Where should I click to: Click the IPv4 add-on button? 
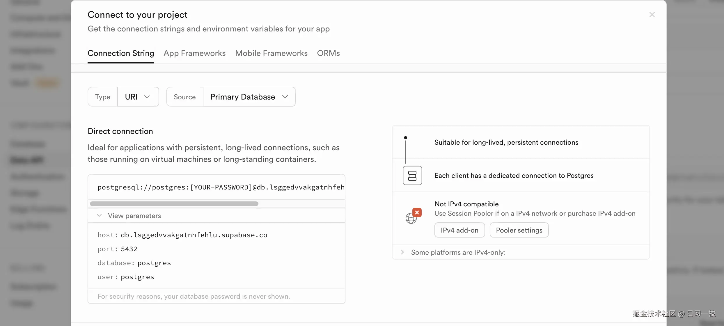459,230
